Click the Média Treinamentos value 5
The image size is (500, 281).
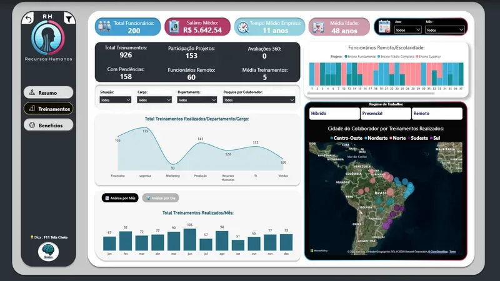coord(264,77)
